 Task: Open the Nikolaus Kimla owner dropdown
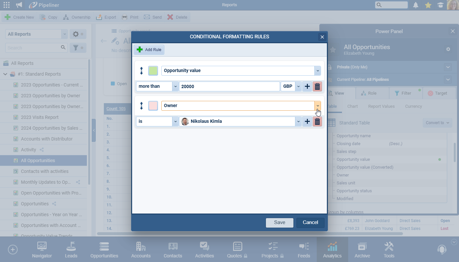[298, 122]
